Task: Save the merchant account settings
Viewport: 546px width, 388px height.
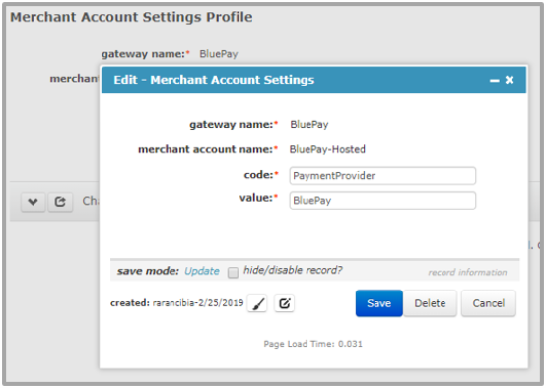Action: tap(378, 303)
